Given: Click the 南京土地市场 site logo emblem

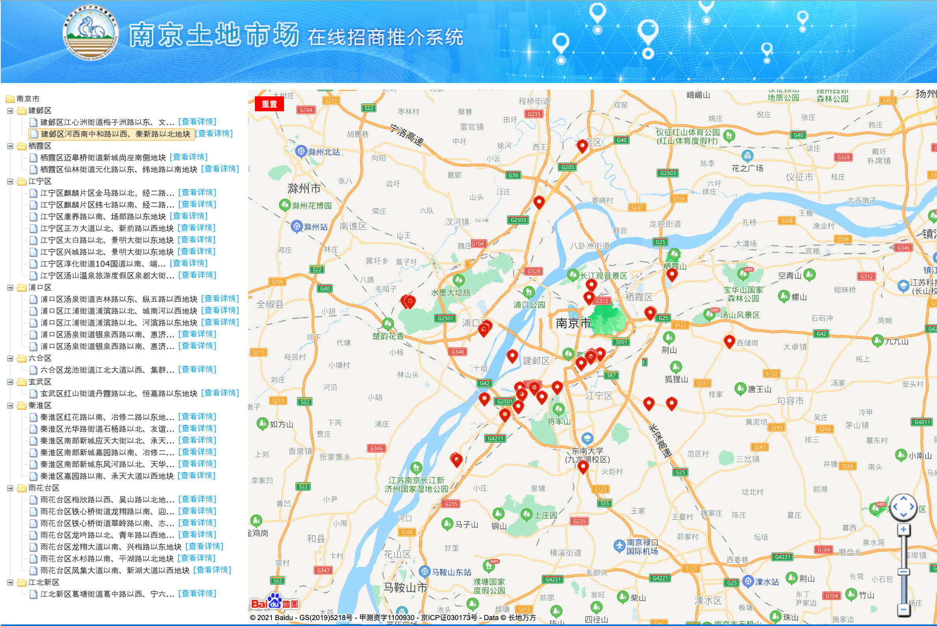Looking at the screenshot, I should 90,33.
